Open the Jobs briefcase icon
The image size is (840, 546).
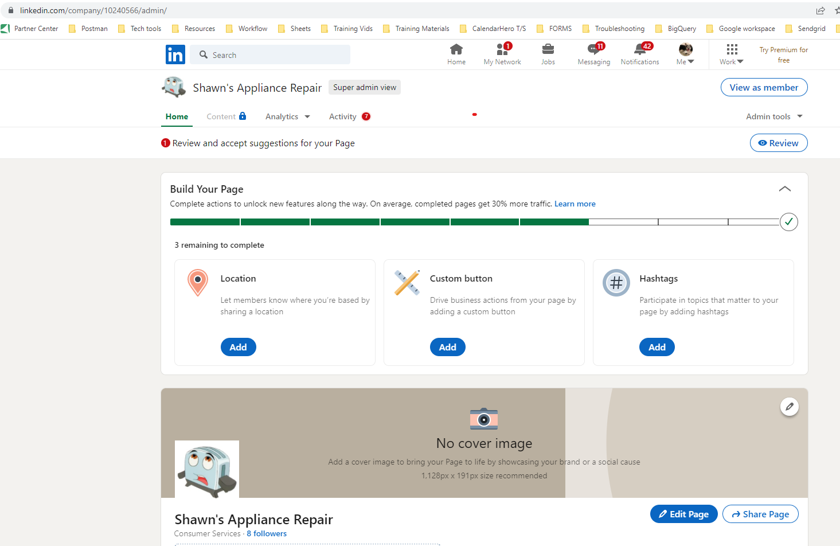(x=548, y=54)
